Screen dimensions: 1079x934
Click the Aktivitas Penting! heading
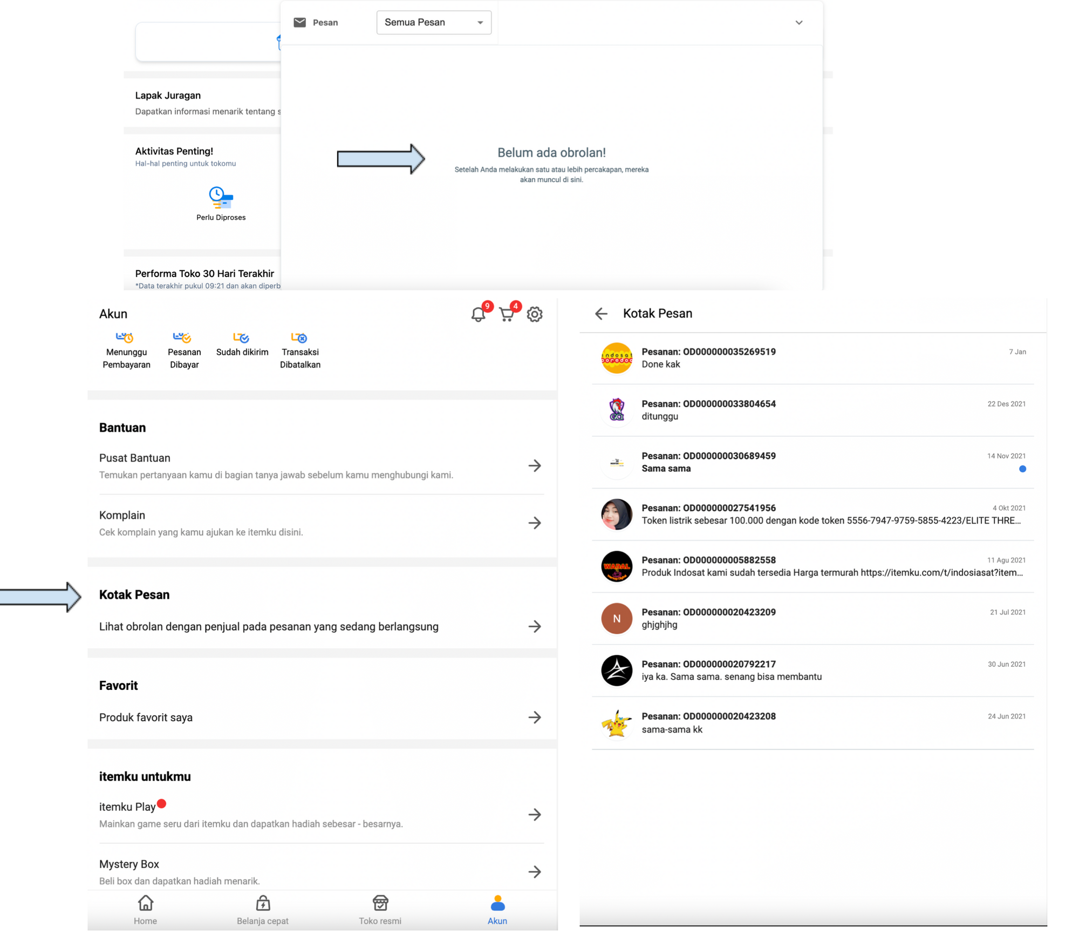click(x=174, y=151)
